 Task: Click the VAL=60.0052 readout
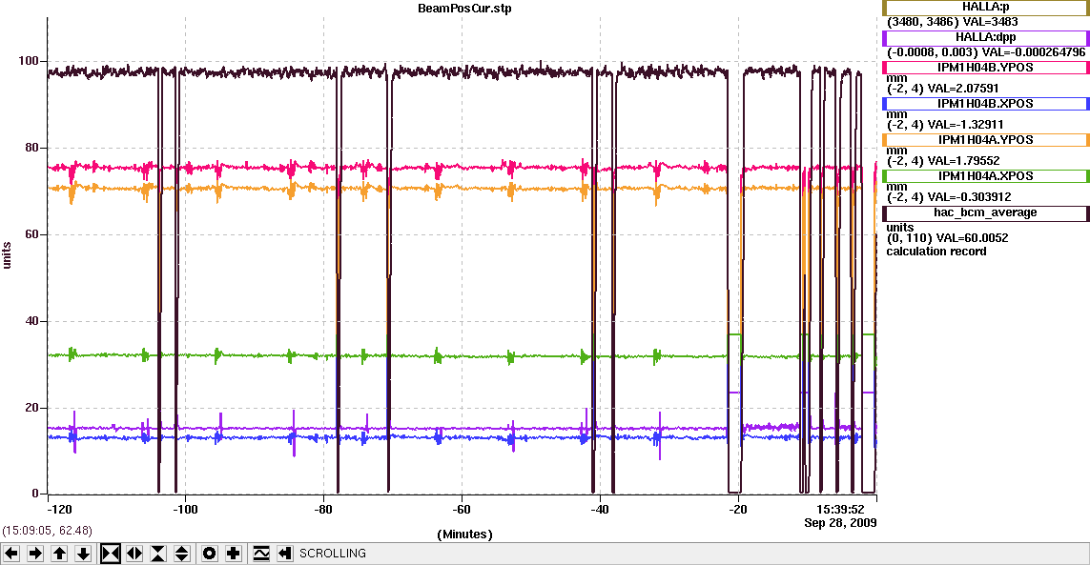click(971, 238)
